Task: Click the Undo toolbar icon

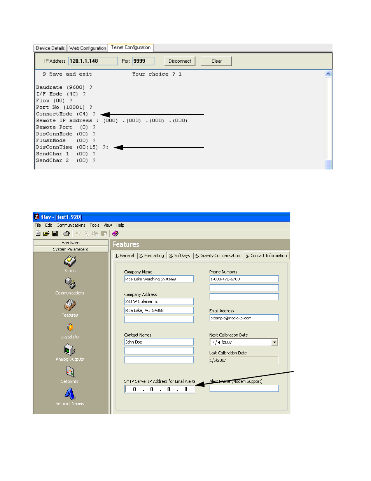Action: pos(78,234)
